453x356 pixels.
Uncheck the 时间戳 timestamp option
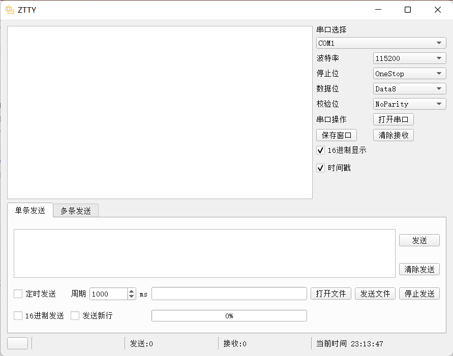point(320,168)
